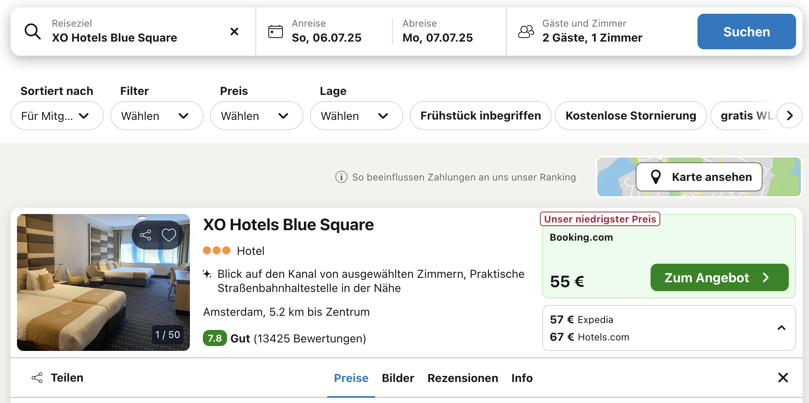Viewport: 809px width, 403px height.
Task: Open Karte ansehen map view
Action: tap(699, 177)
